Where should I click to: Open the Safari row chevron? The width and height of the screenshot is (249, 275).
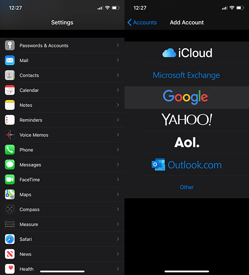click(x=118, y=239)
